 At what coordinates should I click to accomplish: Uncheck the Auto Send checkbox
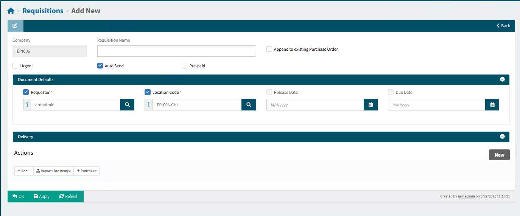tap(100, 66)
